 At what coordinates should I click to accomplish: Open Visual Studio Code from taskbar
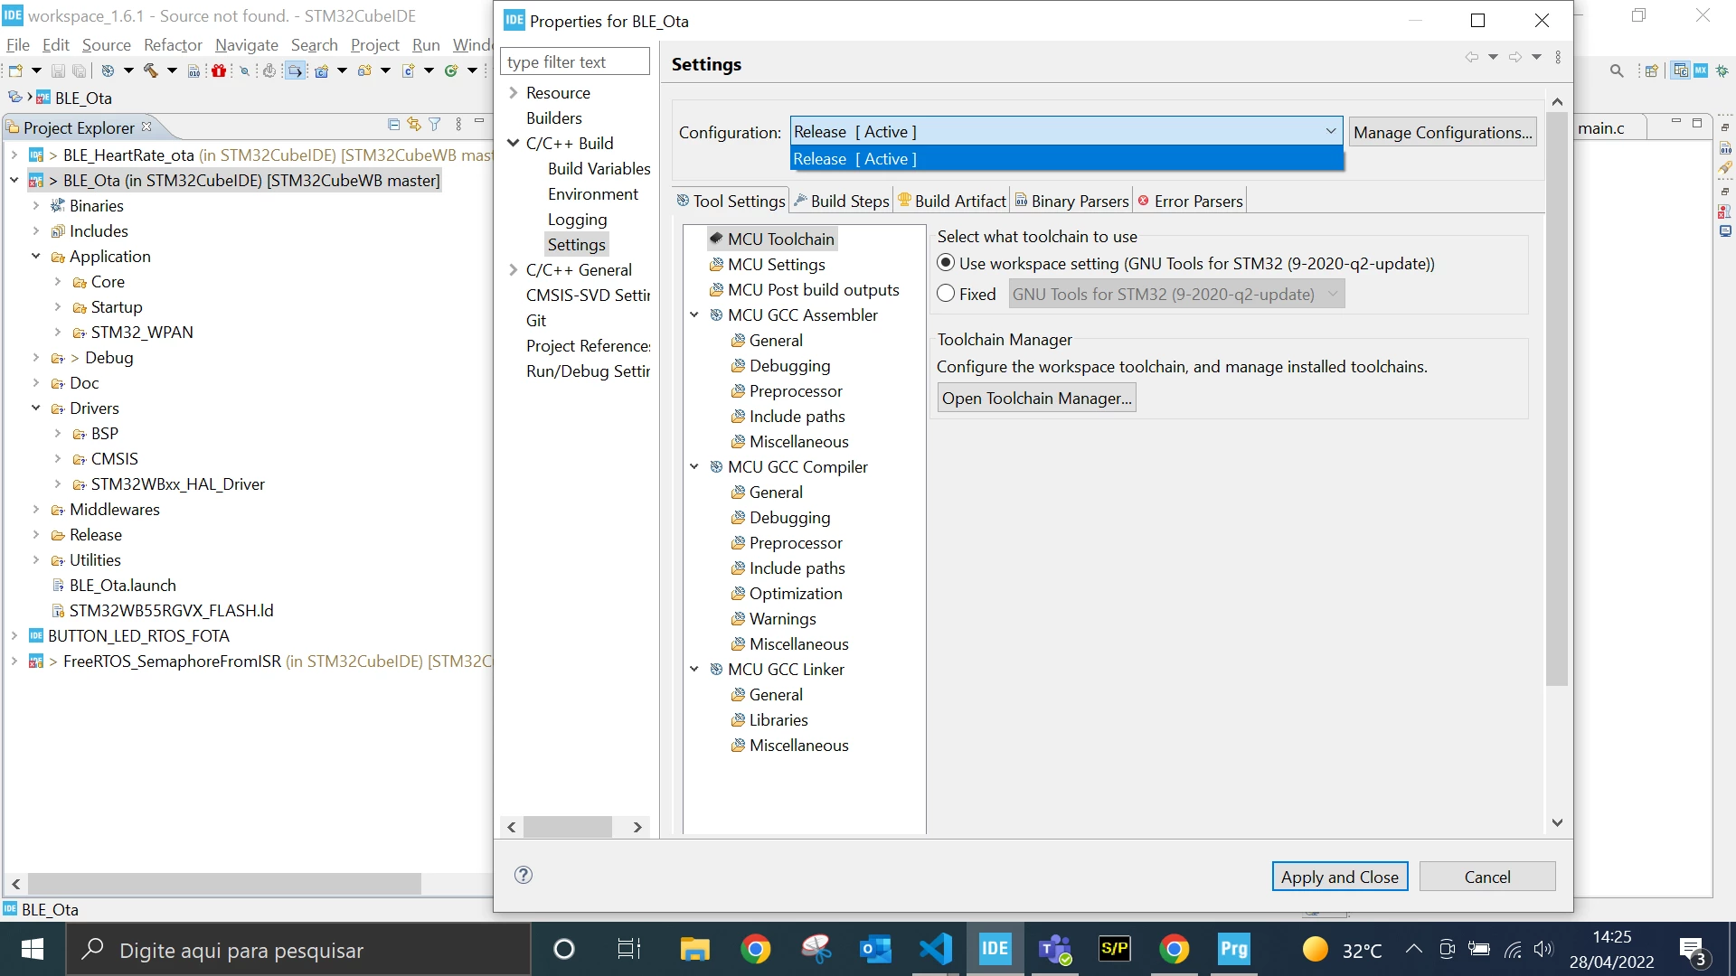click(935, 949)
